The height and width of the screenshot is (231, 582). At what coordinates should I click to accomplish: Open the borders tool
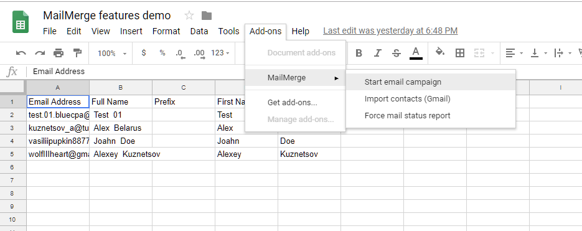pos(460,53)
